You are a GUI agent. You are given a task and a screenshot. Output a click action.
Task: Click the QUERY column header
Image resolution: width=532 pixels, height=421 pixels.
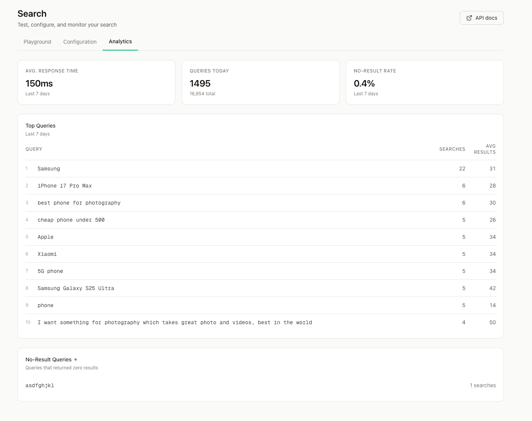click(33, 149)
